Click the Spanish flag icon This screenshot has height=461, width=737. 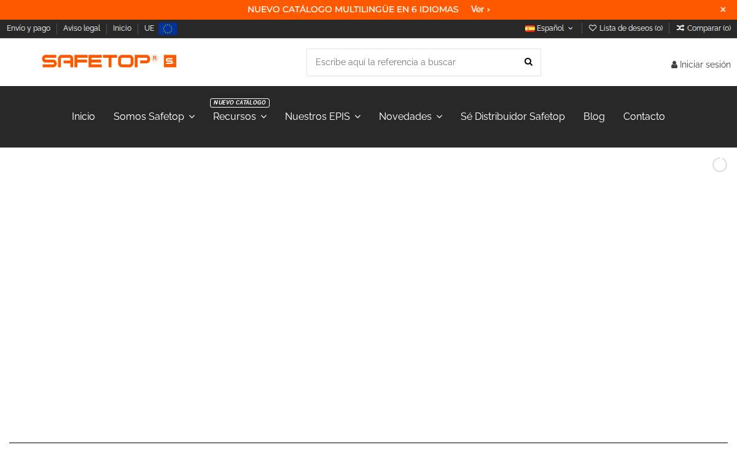(x=529, y=28)
